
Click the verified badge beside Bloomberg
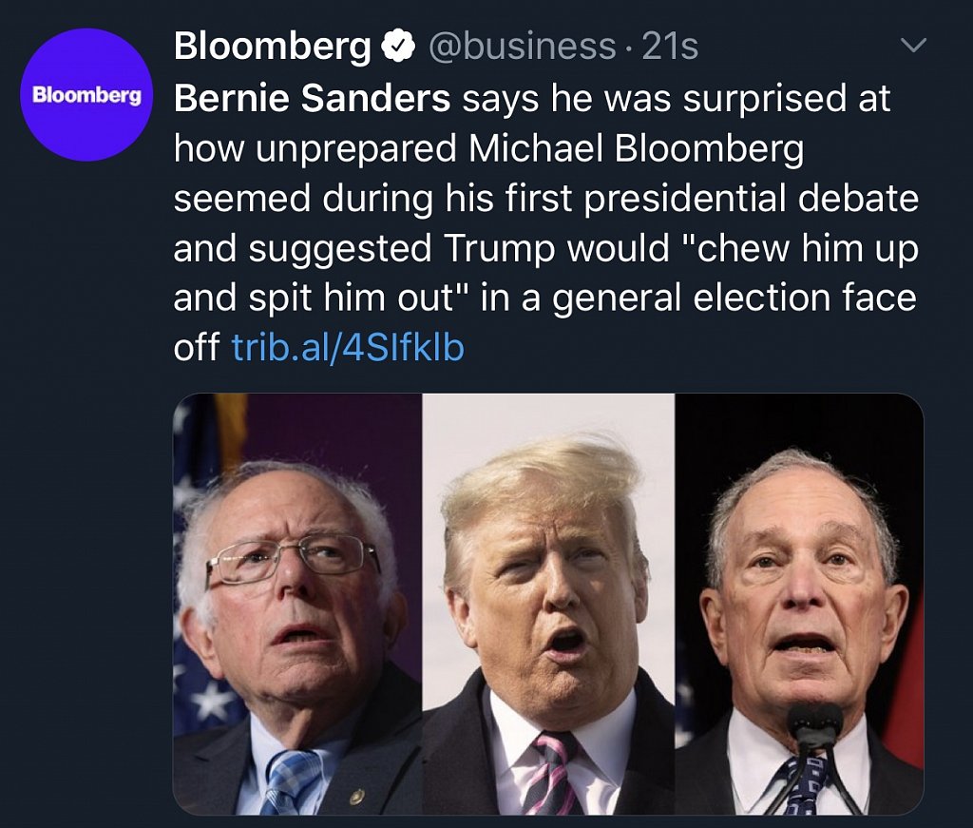pos(400,46)
